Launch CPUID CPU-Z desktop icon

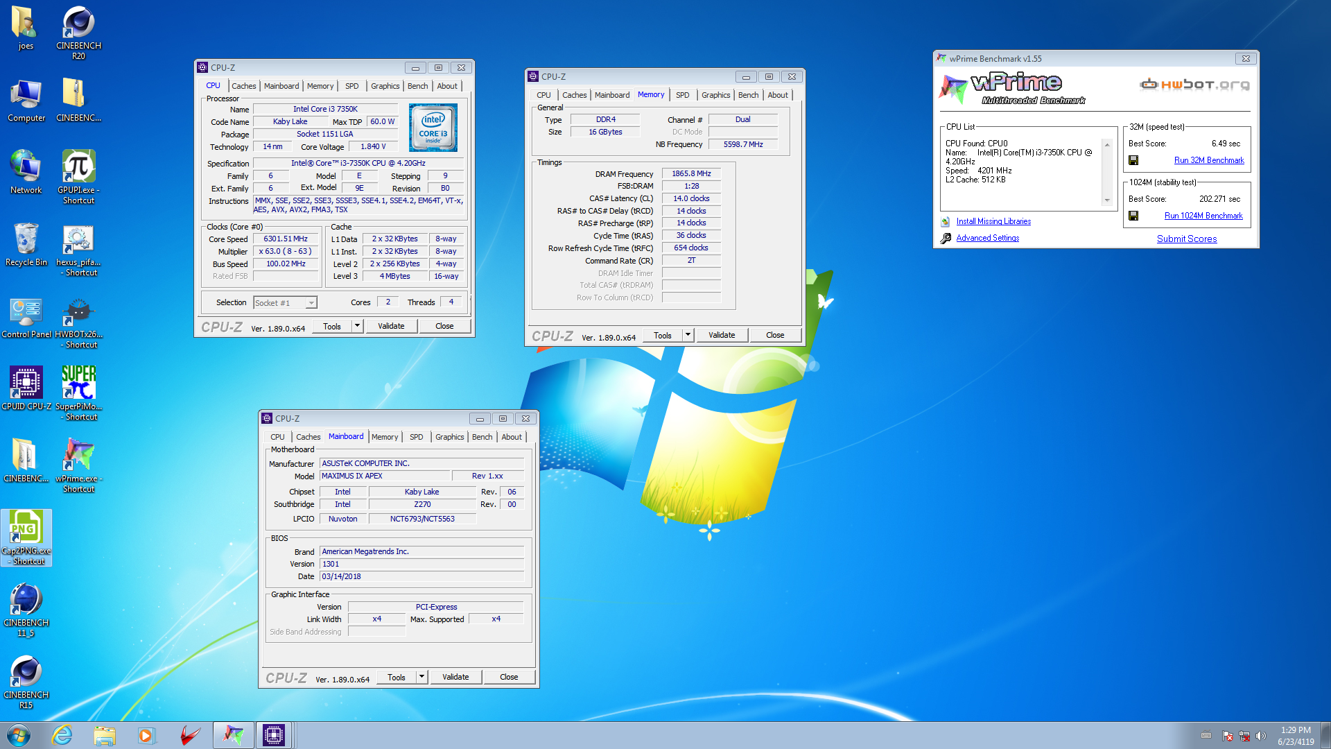(x=26, y=388)
